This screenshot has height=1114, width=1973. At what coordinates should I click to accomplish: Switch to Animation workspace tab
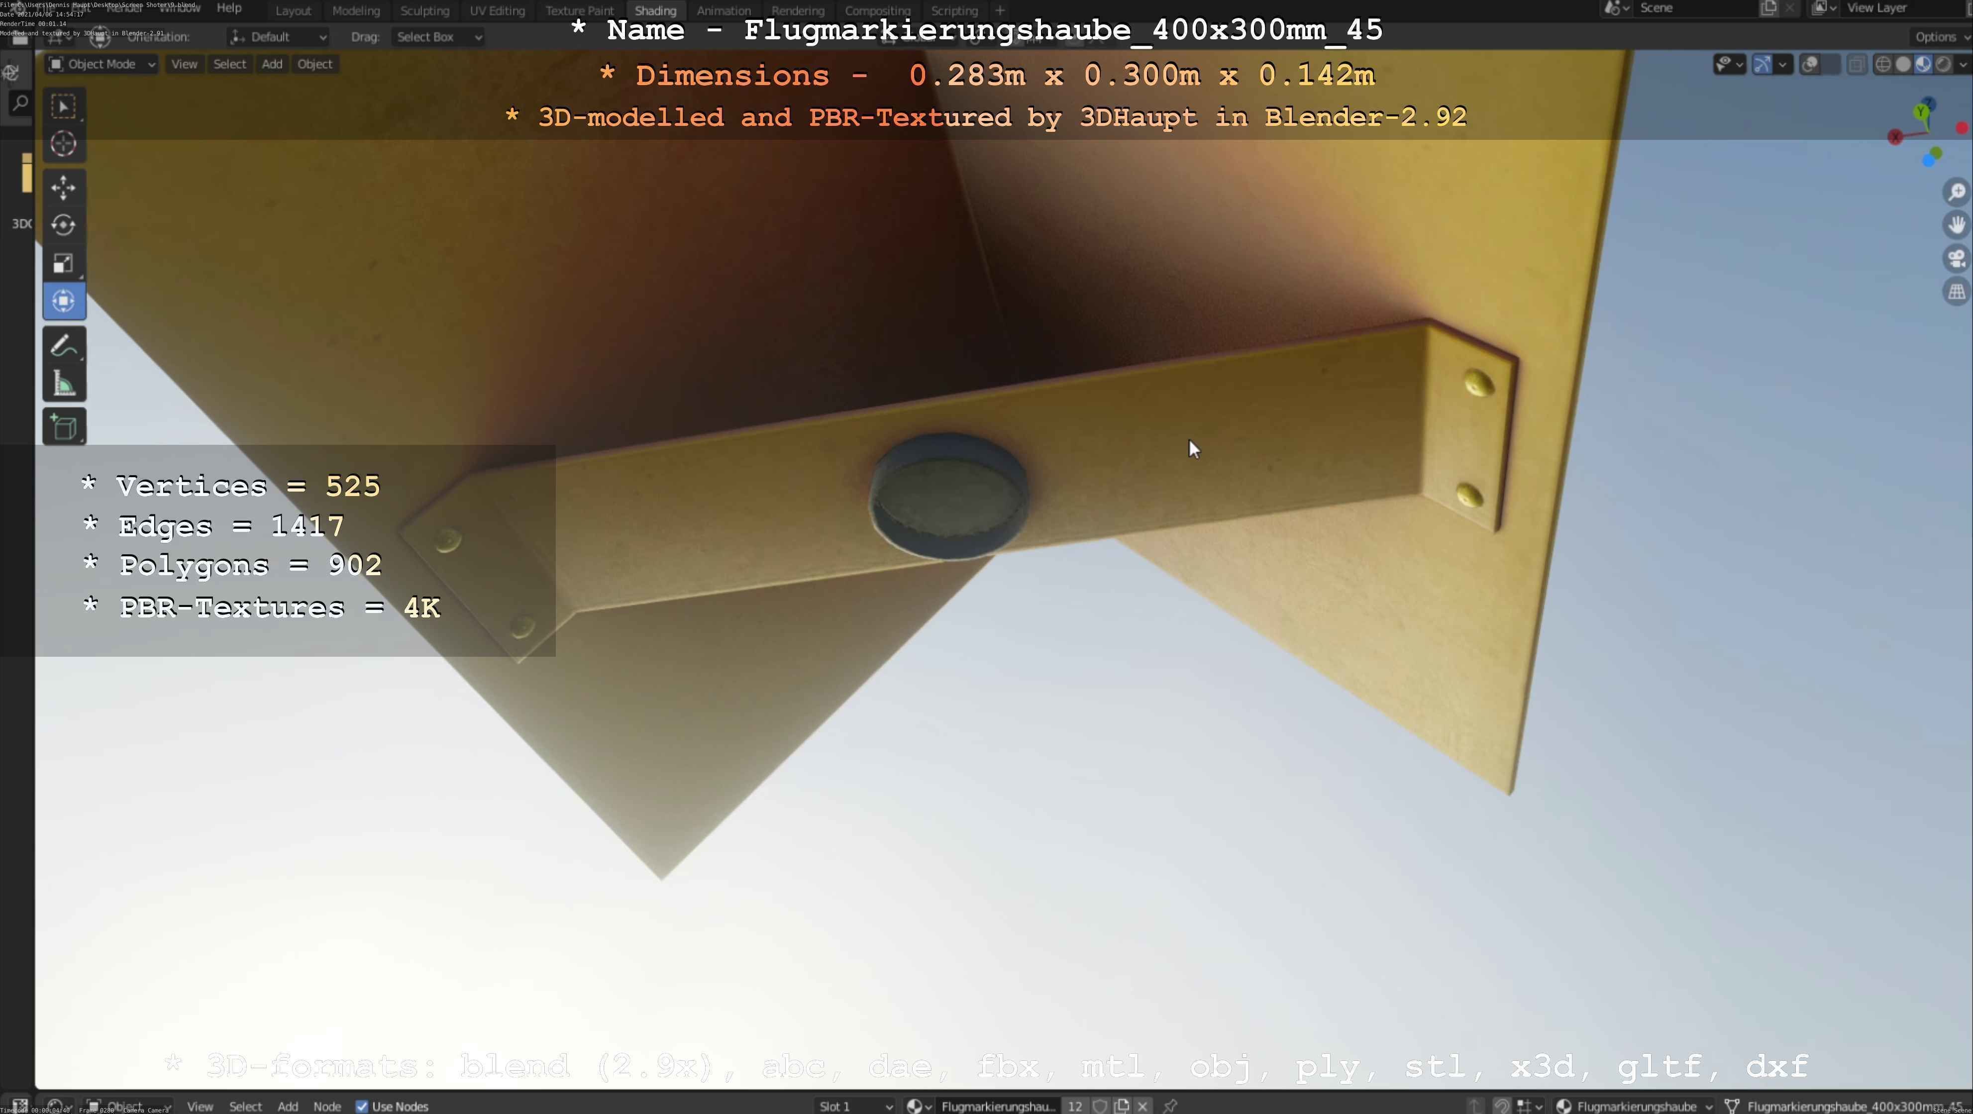pyautogui.click(x=724, y=11)
